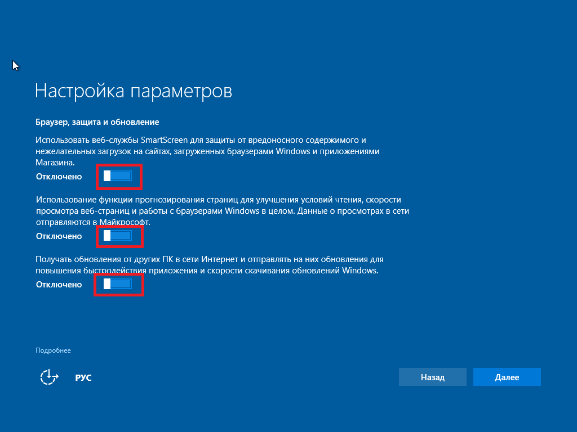Click the РУС language indicator
Image resolution: width=577 pixels, height=432 pixels.
click(83, 377)
